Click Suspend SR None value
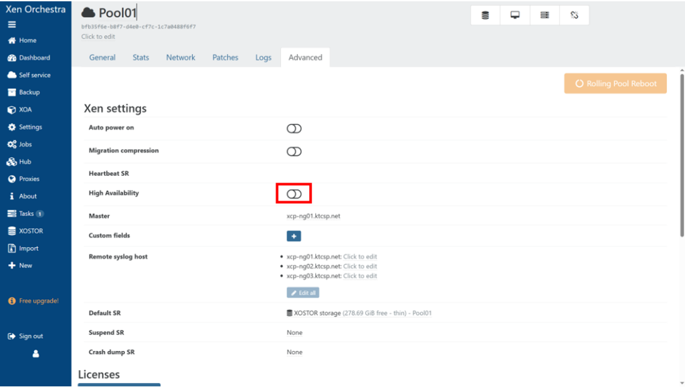Viewport: 685px width, 387px height. click(294, 333)
